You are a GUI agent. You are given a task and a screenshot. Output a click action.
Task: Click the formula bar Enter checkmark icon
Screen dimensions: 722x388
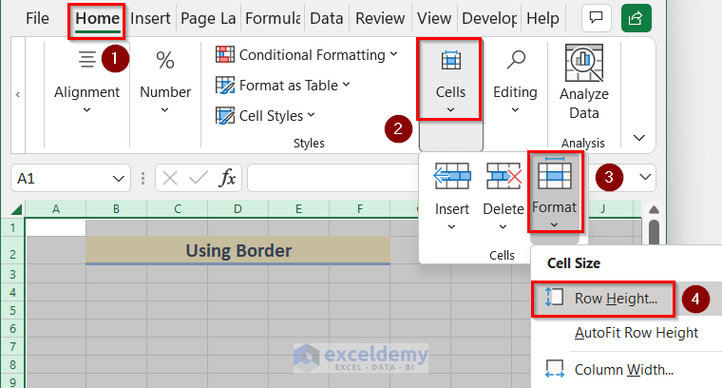click(x=199, y=178)
